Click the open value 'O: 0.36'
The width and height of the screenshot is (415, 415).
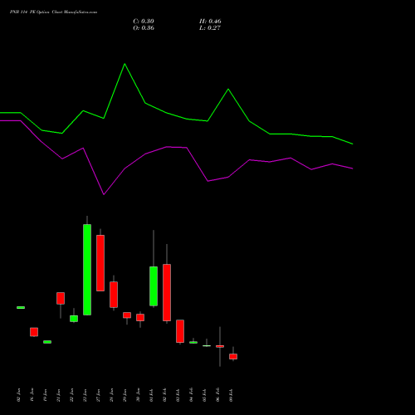pyautogui.click(x=144, y=28)
